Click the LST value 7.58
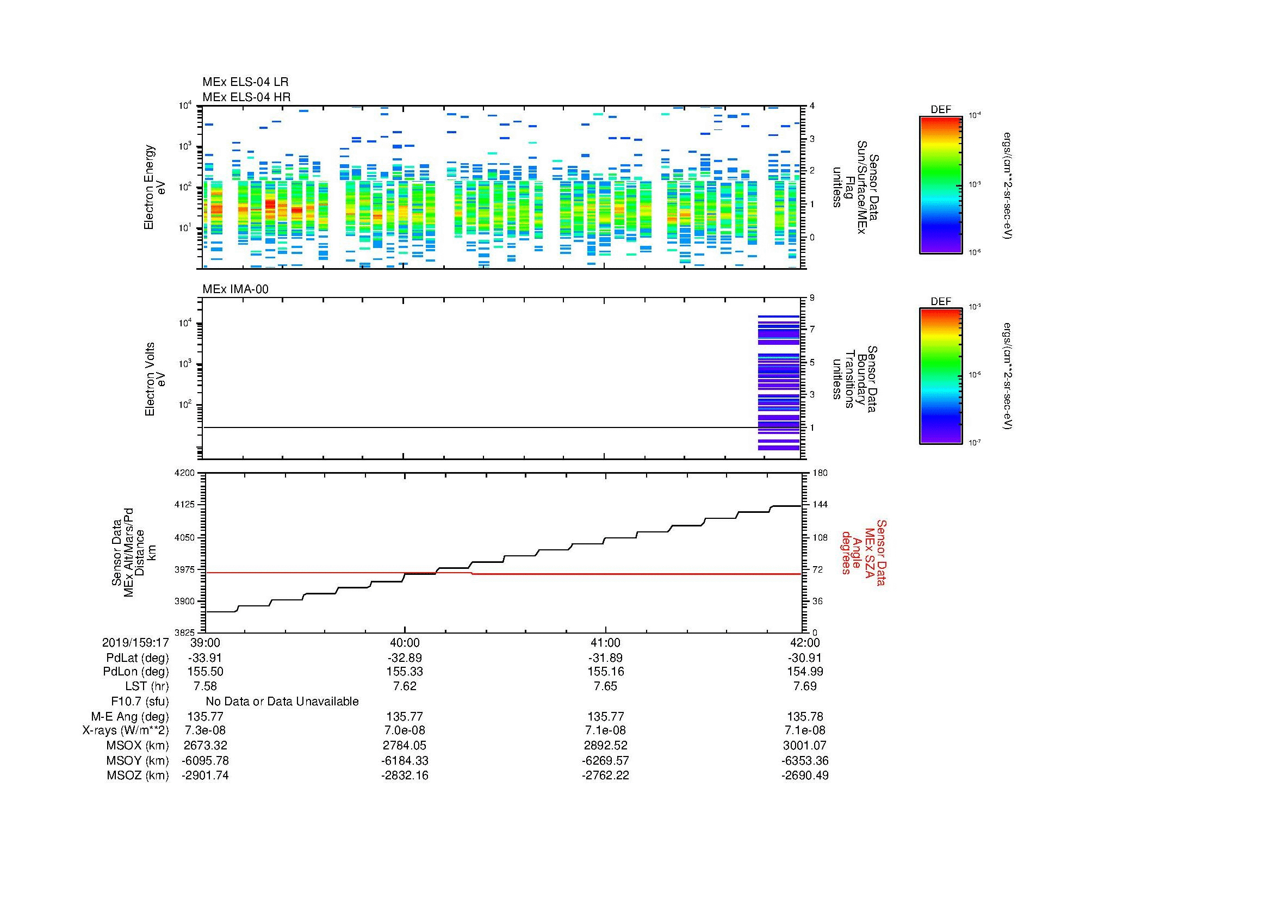The image size is (1272, 899). [205, 686]
